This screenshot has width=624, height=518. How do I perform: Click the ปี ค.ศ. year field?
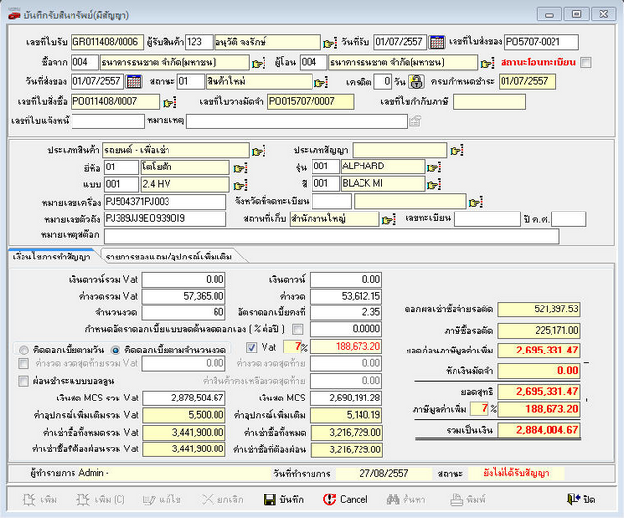pos(568,219)
